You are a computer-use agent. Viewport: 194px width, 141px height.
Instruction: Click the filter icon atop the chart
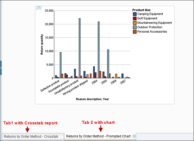(x=39, y=8)
